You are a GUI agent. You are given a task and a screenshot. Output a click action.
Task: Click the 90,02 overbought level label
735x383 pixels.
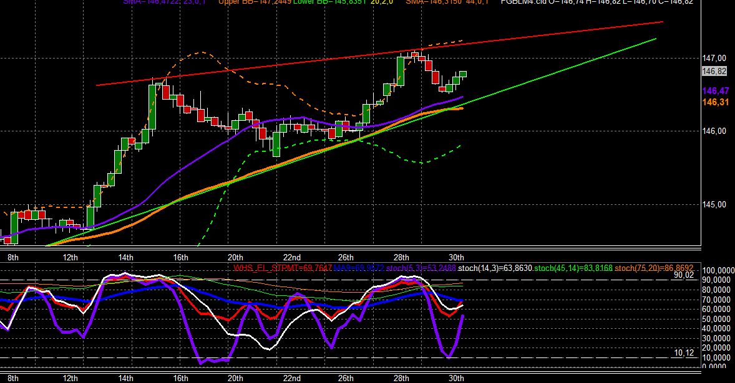(683, 275)
